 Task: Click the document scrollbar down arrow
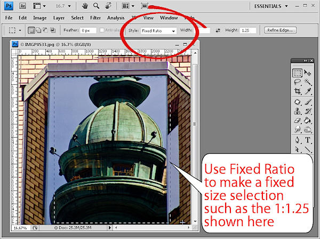(195, 221)
